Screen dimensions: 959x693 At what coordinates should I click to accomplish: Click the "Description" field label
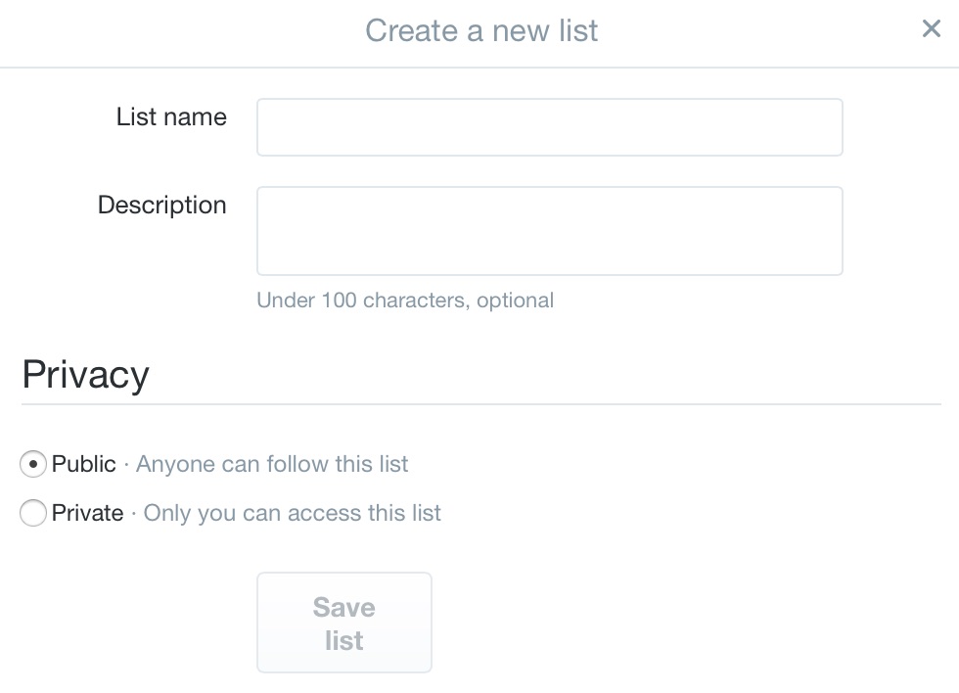[x=161, y=206]
